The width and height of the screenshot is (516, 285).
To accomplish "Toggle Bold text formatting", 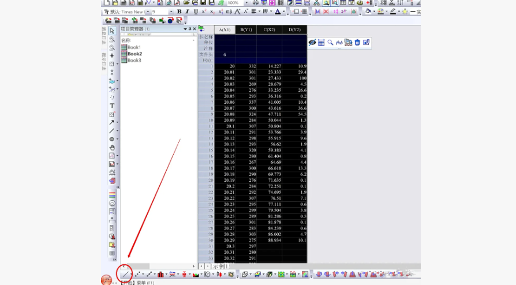I will point(179,12).
